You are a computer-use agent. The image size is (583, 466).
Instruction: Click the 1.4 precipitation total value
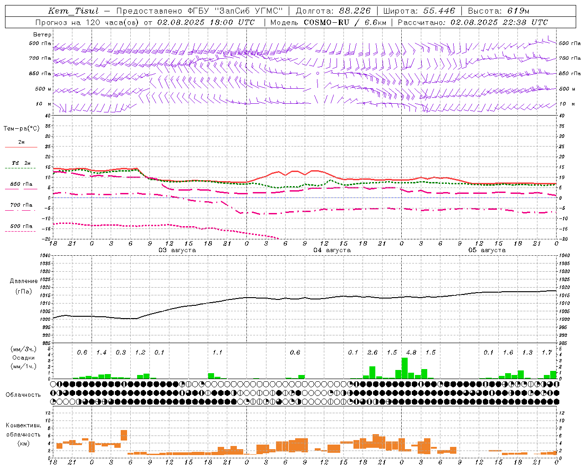click(x=101, y=353)
